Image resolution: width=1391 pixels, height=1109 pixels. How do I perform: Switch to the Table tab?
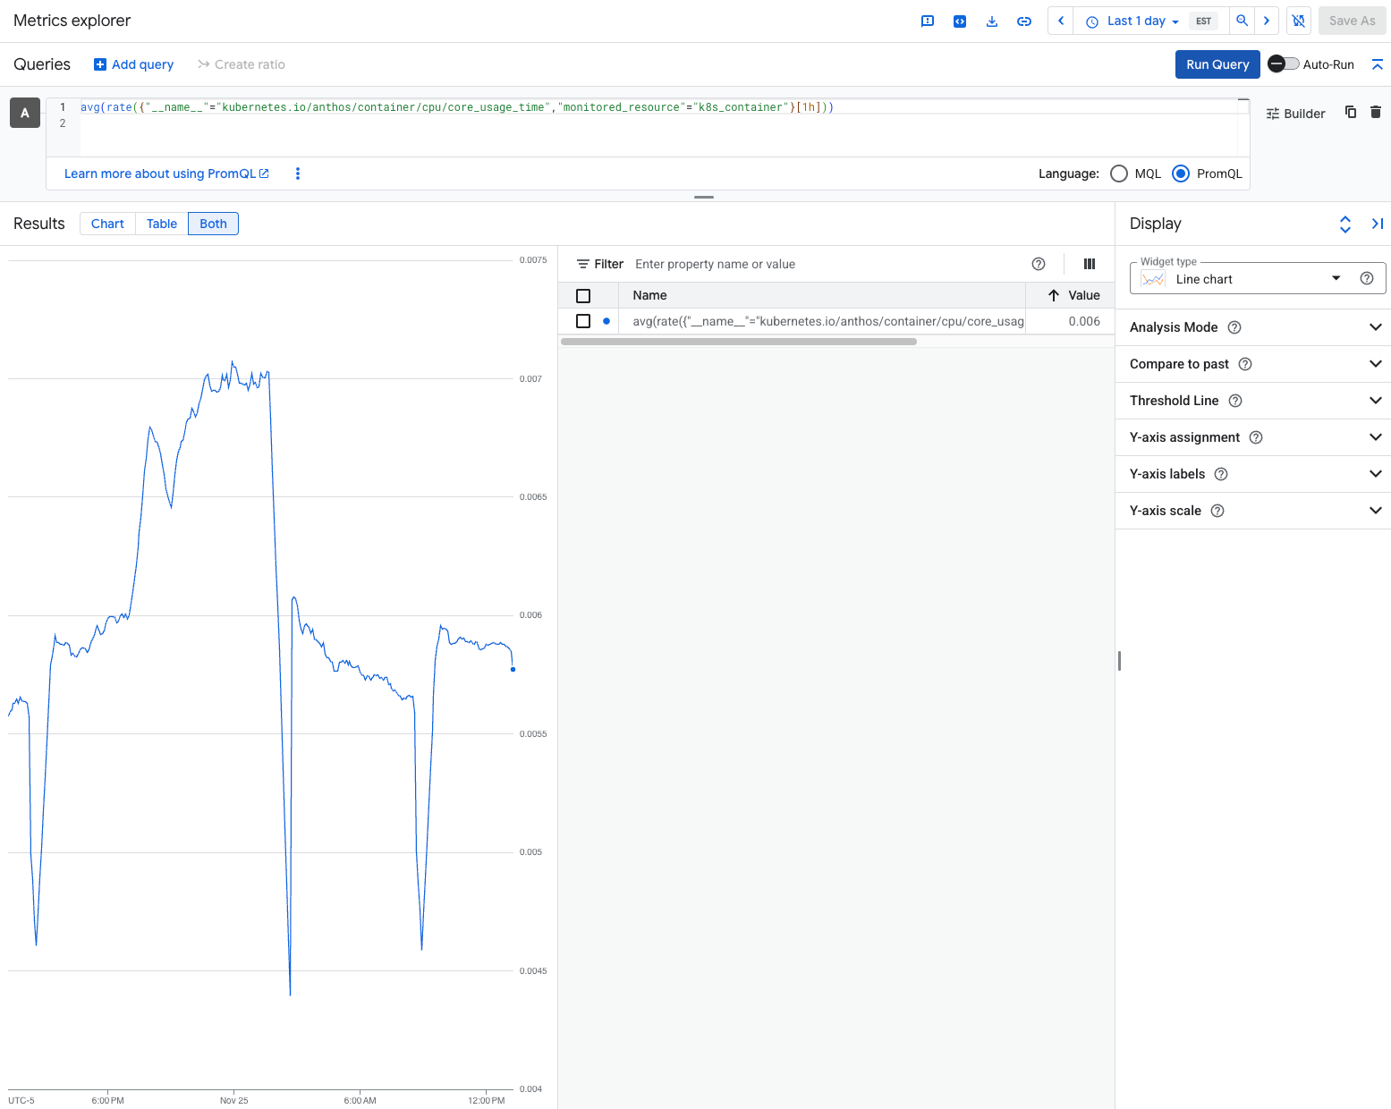click(x=161, y=224)
